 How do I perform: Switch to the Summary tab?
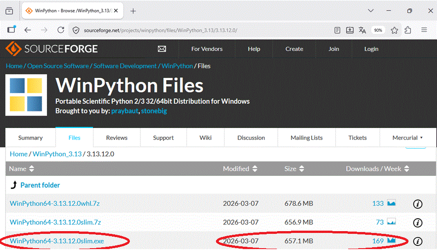click(30, 138)
